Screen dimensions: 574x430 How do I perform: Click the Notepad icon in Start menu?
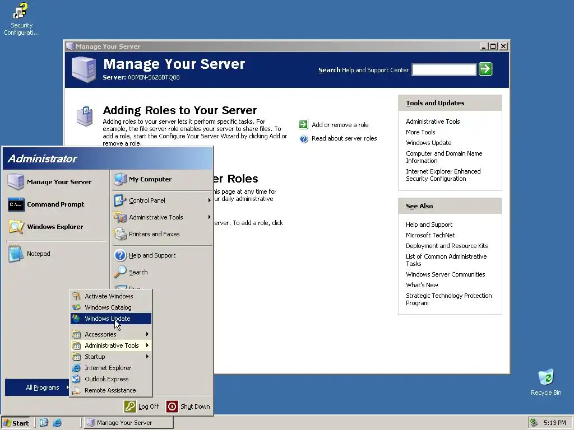click(16, 254)
